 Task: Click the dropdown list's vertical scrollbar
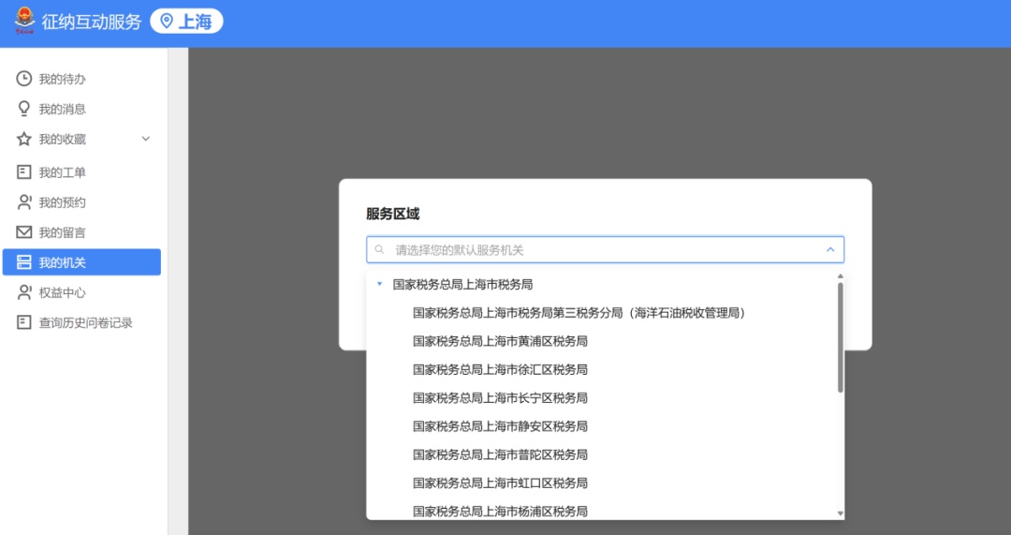click(840, 337)
